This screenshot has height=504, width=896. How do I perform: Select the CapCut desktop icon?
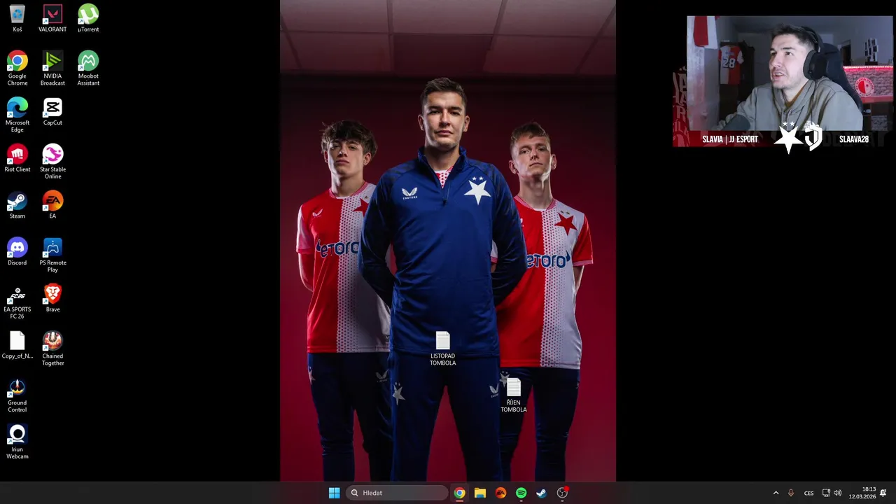pos(52,112)
